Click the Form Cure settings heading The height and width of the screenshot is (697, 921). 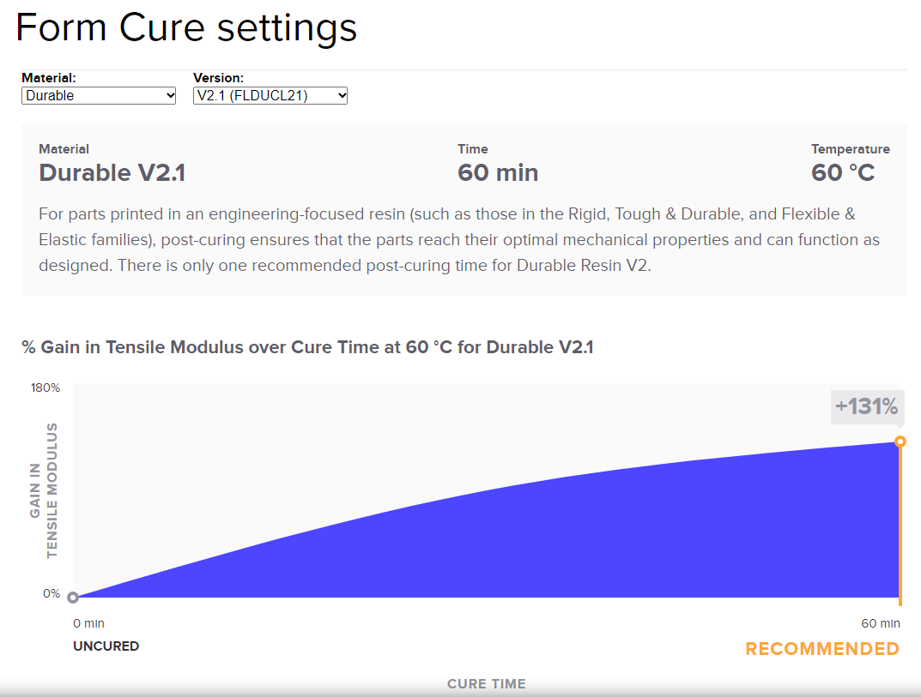point(186,27)
